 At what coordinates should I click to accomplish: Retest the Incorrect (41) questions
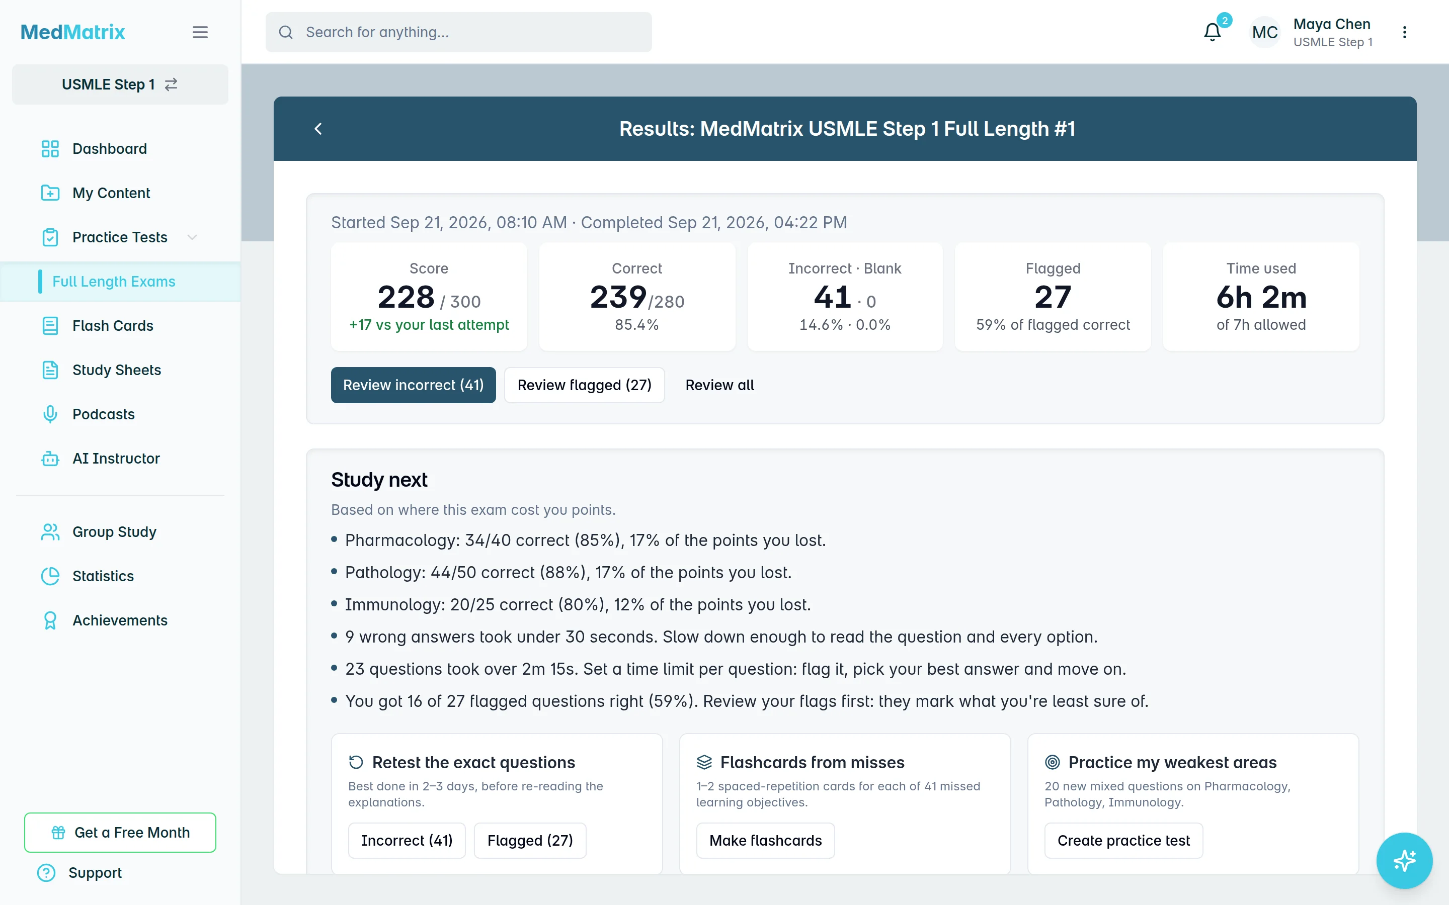coord(407,840)
